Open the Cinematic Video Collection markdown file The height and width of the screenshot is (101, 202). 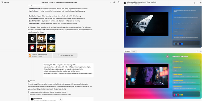tap(40, 55)
